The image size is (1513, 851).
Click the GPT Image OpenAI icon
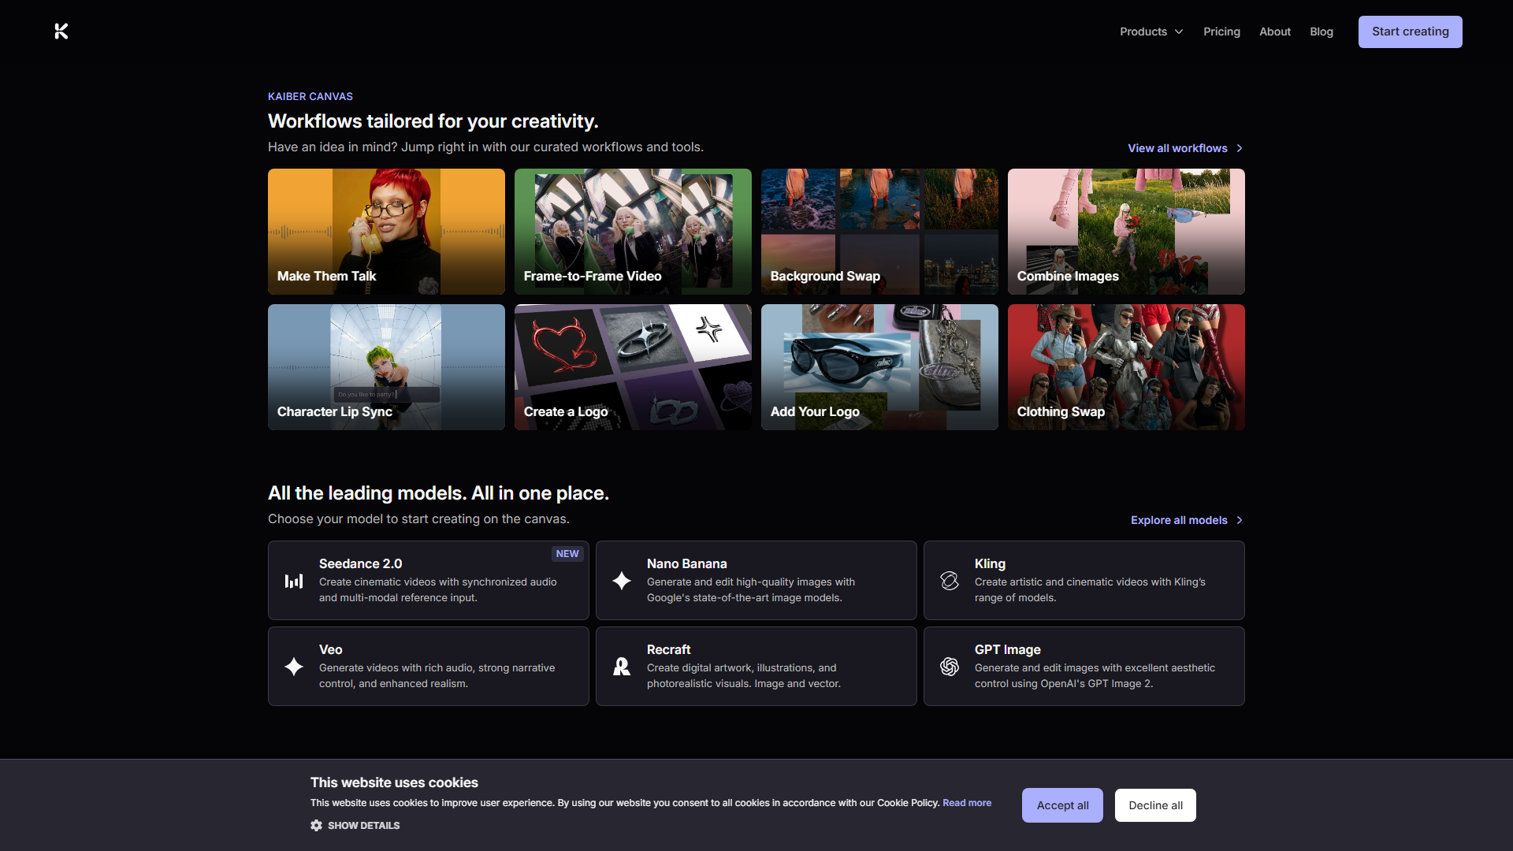[x=950, y=667]
